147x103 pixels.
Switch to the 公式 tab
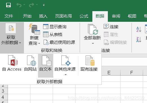84,16
